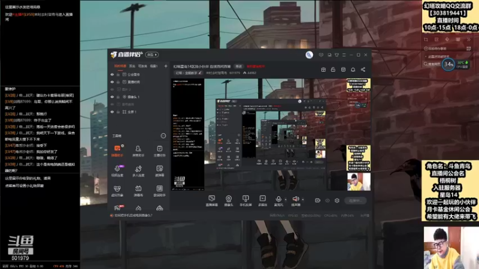Show the greyed fifth source via its eye
The height and width of the screenshot is (269, 479).
click(112, 104)
